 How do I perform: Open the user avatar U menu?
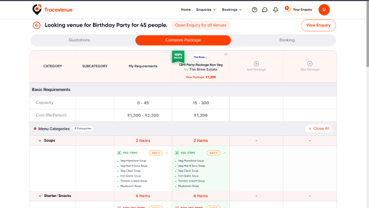(x=324, y=10)
